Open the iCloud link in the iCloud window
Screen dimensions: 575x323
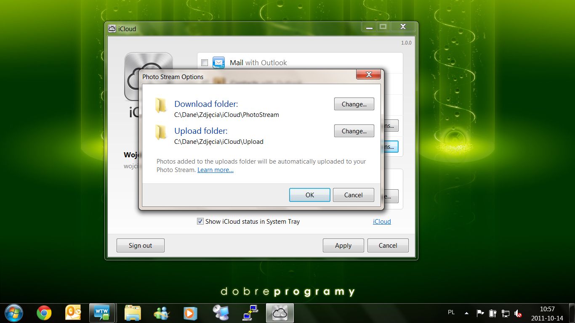382,222
